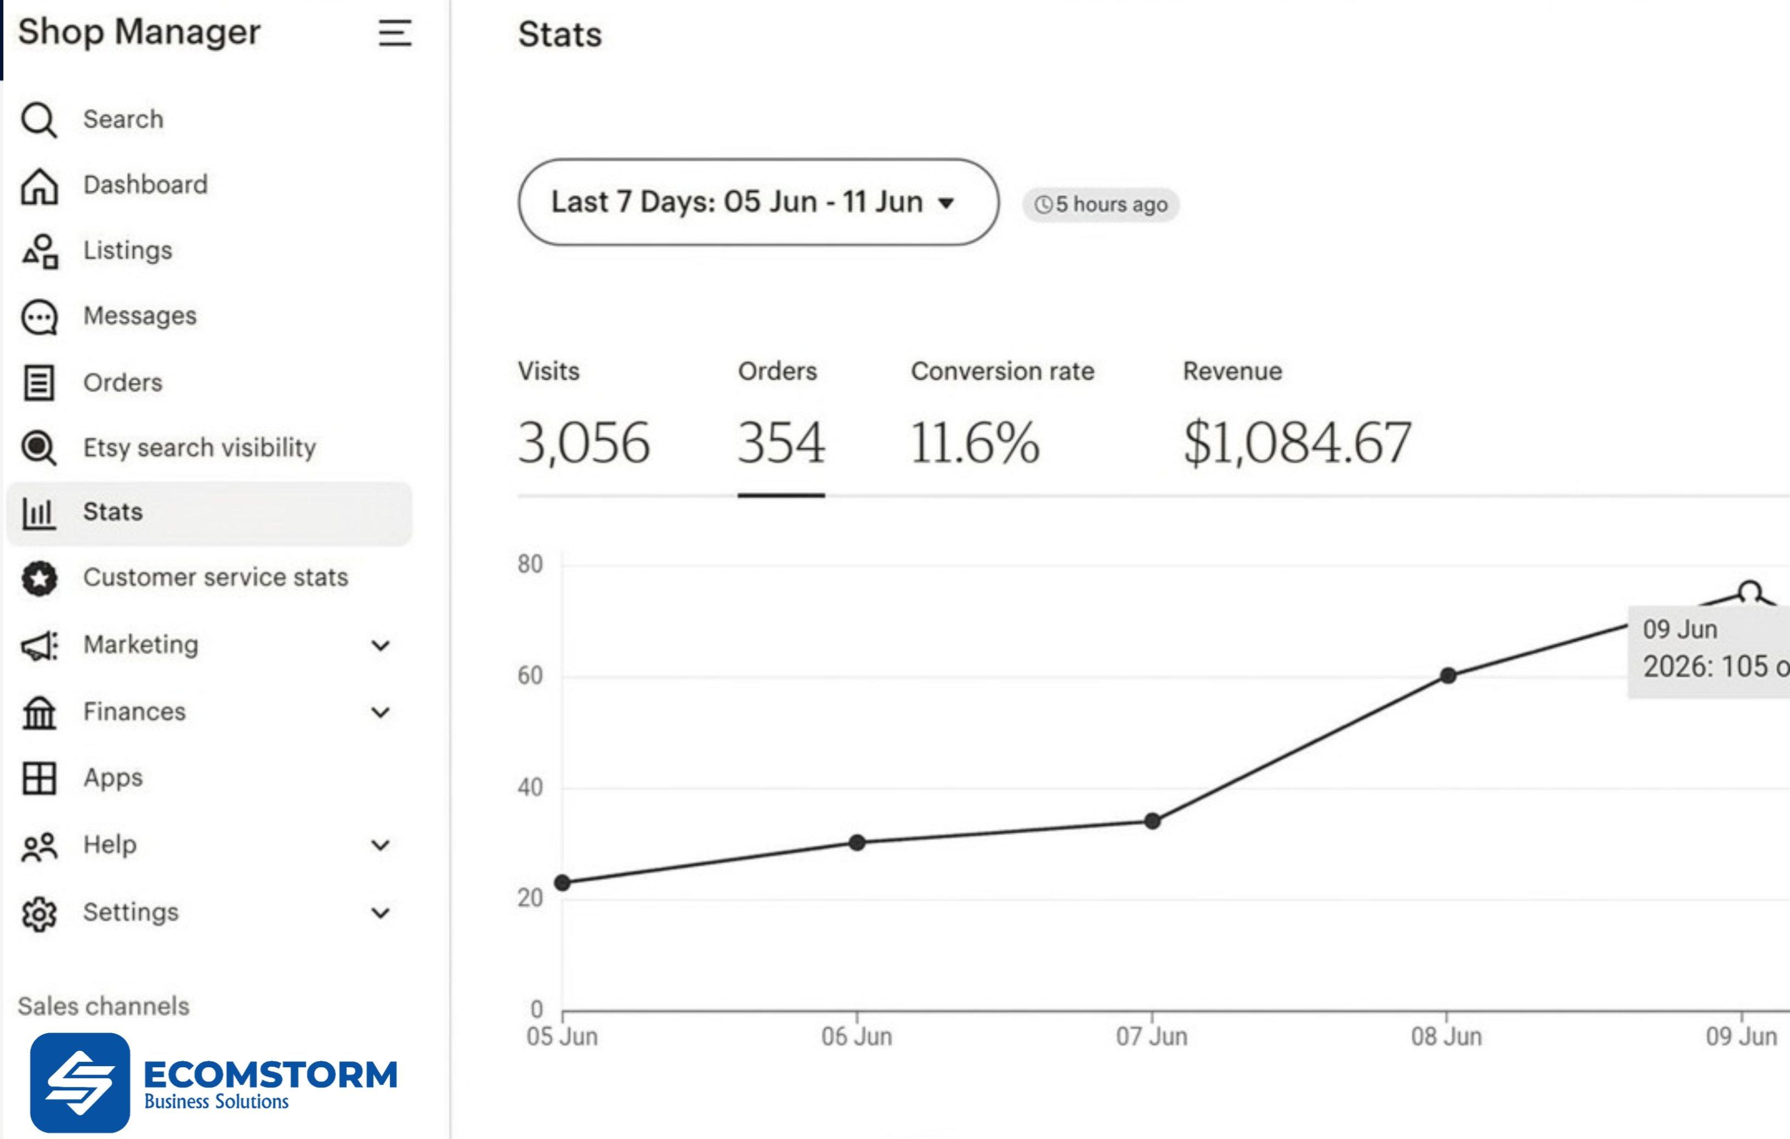
Task: Open the Apps grid icon
Action: click(x=38, y=778)
